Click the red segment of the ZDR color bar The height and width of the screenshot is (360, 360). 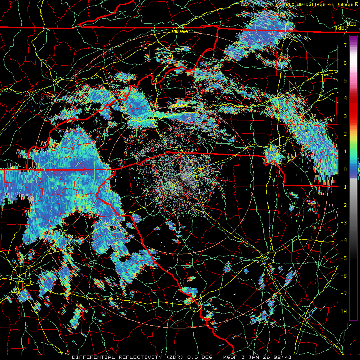coord(353,108)
